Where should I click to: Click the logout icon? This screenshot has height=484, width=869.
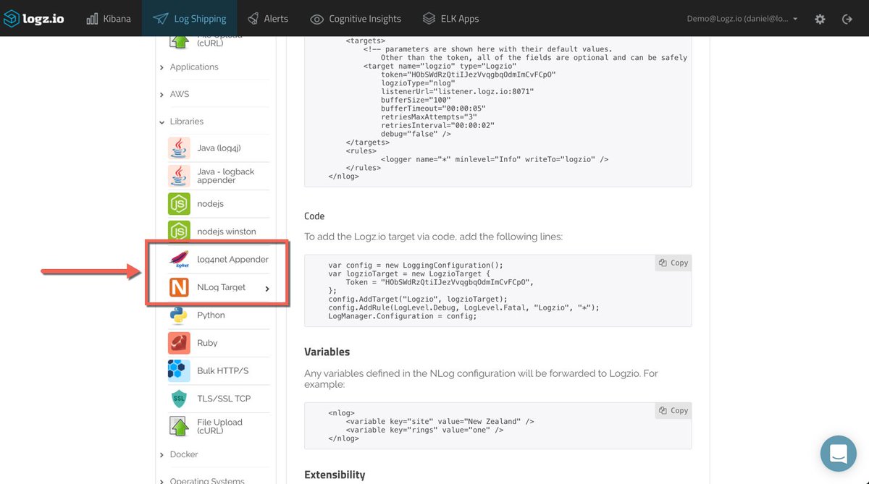(847, 19)
